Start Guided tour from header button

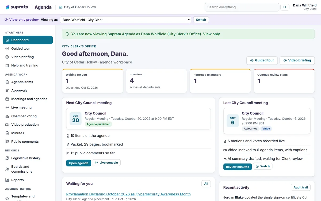coord(262,61)
